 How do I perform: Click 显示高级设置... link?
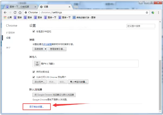[37, 107]
